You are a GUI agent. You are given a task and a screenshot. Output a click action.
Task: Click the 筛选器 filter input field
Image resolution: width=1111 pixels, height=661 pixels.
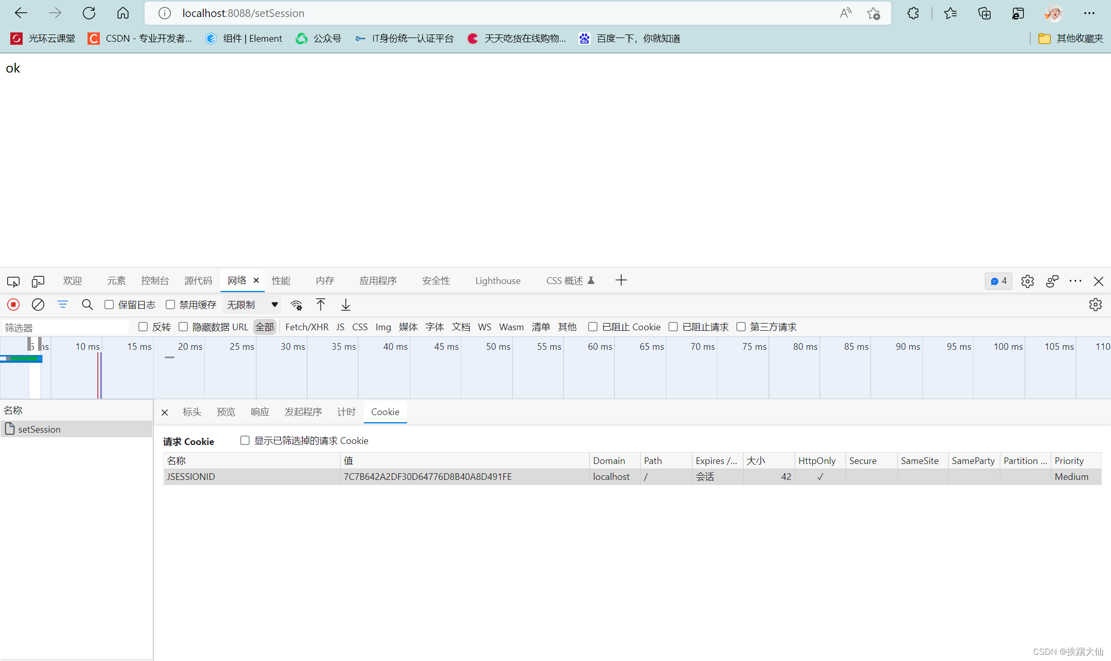(64, 327)
